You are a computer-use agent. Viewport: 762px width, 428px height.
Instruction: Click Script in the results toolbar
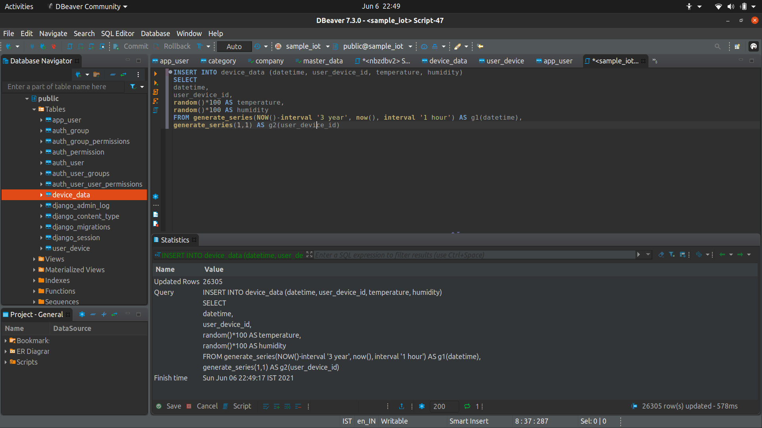237,406
